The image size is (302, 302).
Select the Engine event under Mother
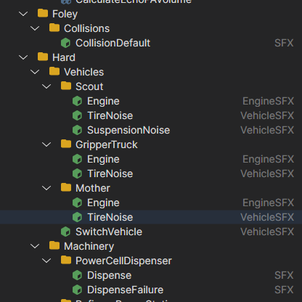click(x=103, y=203)
